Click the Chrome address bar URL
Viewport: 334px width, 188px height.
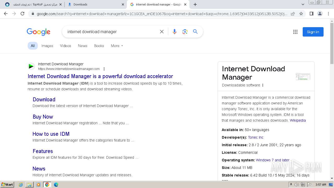162,14
